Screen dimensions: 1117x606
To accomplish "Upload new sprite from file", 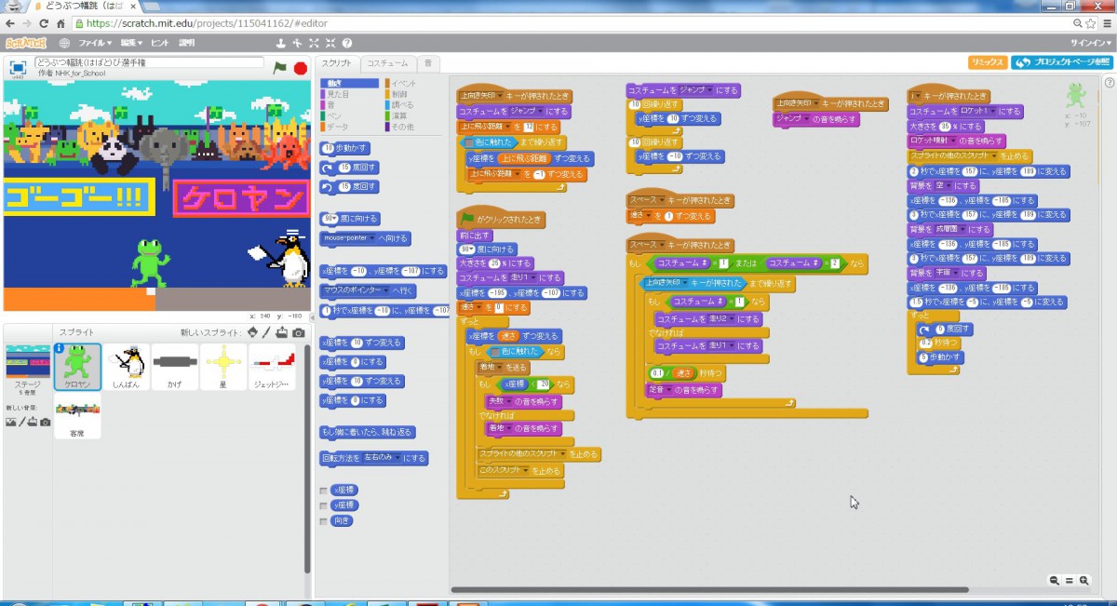I will (282, 332).
